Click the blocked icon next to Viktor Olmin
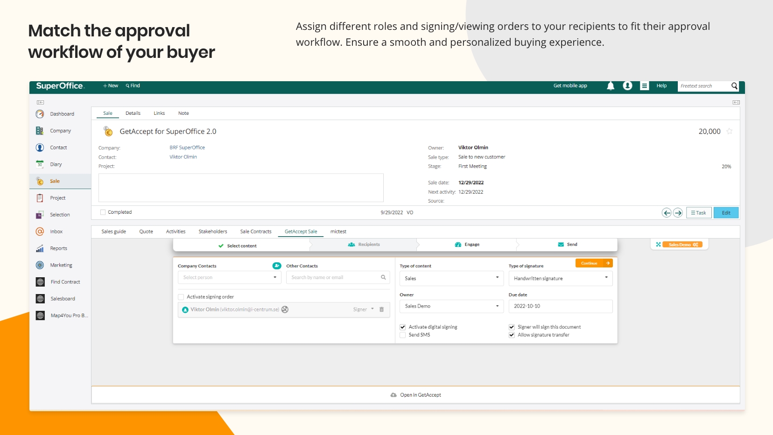This screenshot has width=773, height=435. [x=285, y=309]
